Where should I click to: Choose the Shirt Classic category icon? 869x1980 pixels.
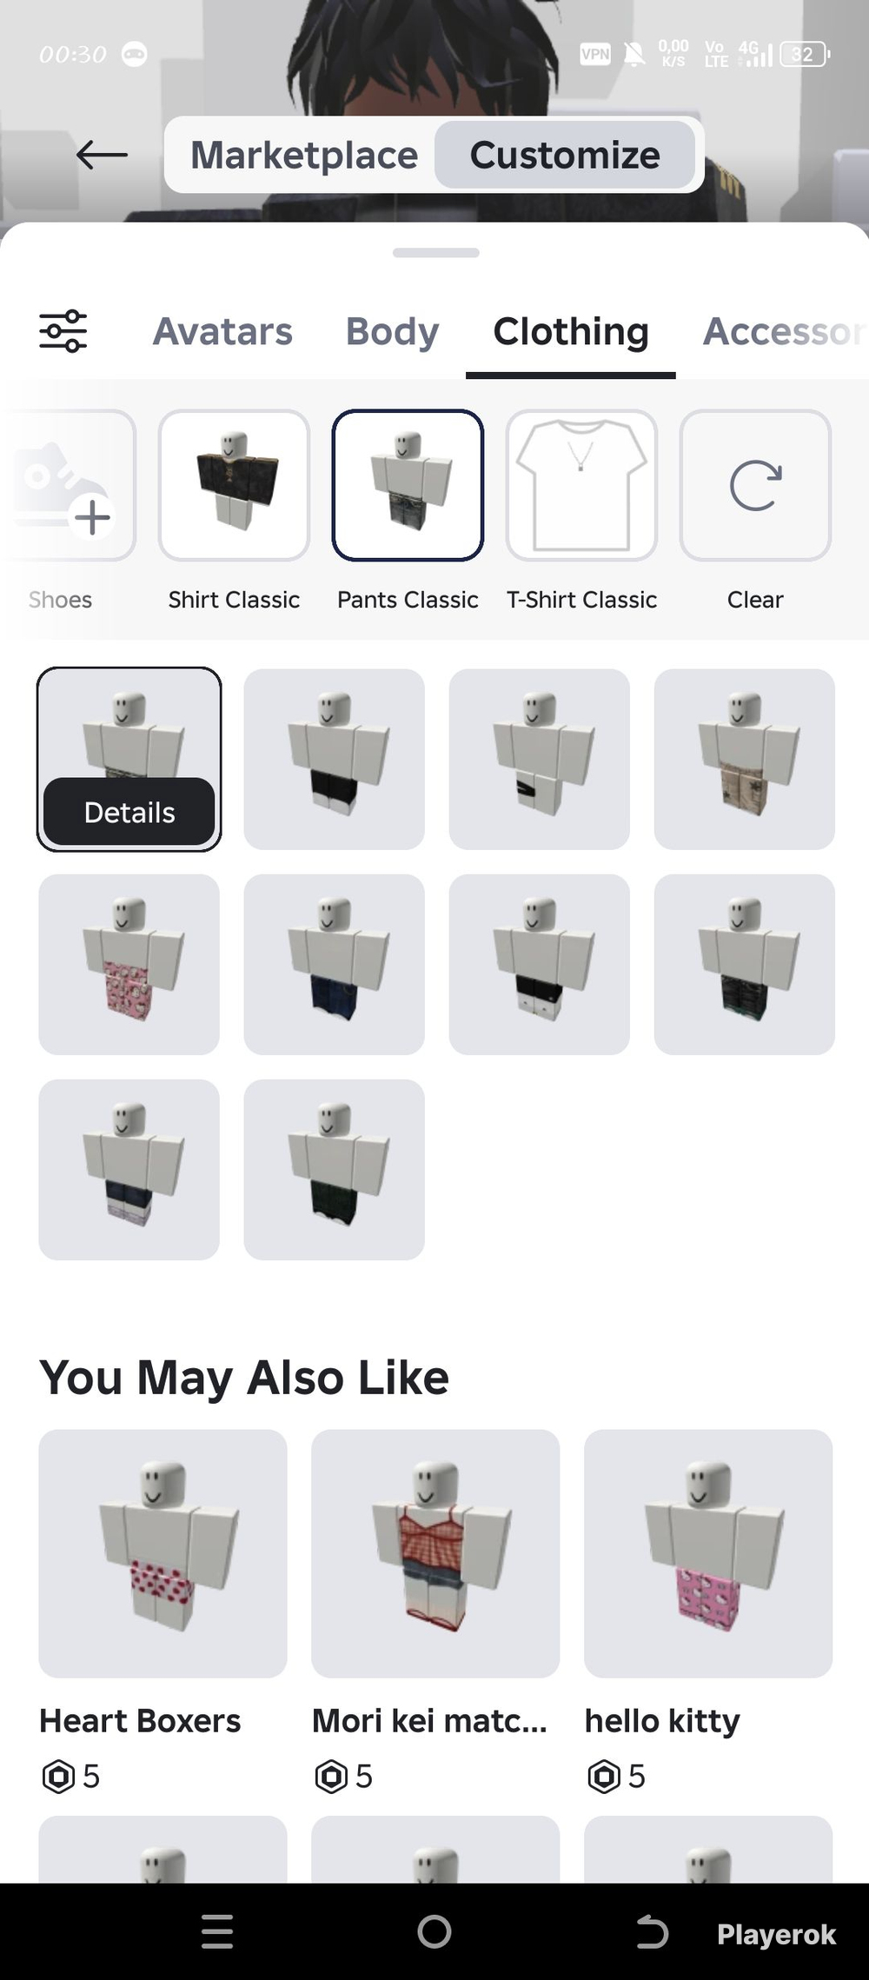234,486
